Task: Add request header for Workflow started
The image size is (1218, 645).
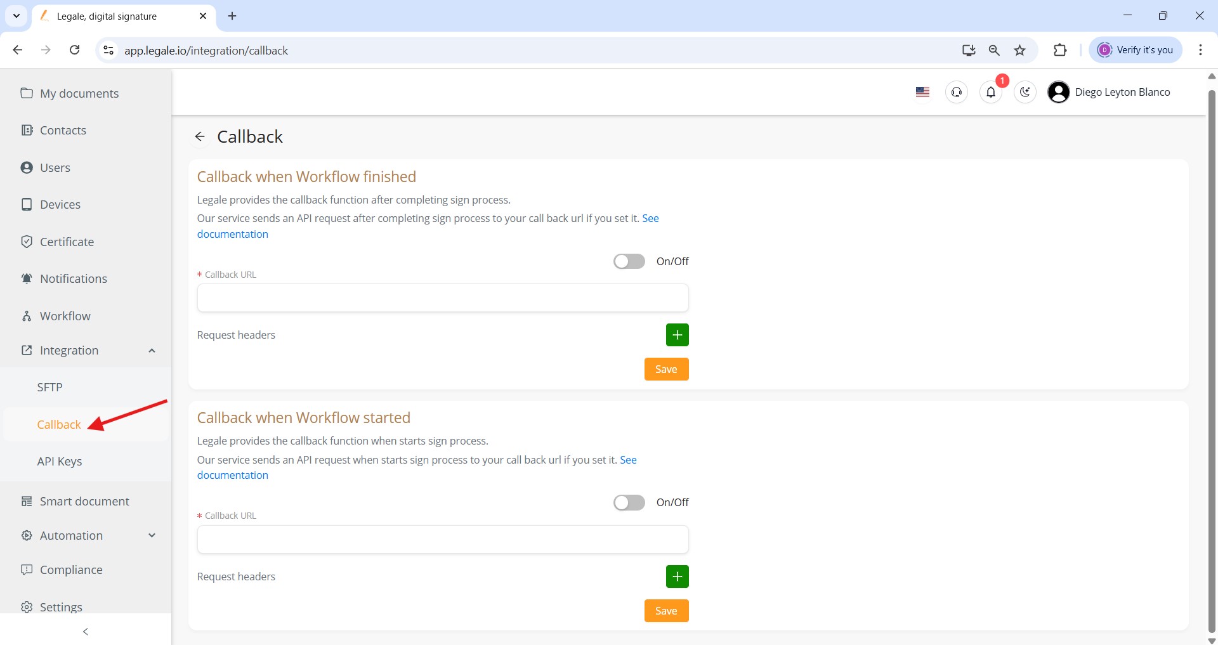Action: click(x=678, y=577)
